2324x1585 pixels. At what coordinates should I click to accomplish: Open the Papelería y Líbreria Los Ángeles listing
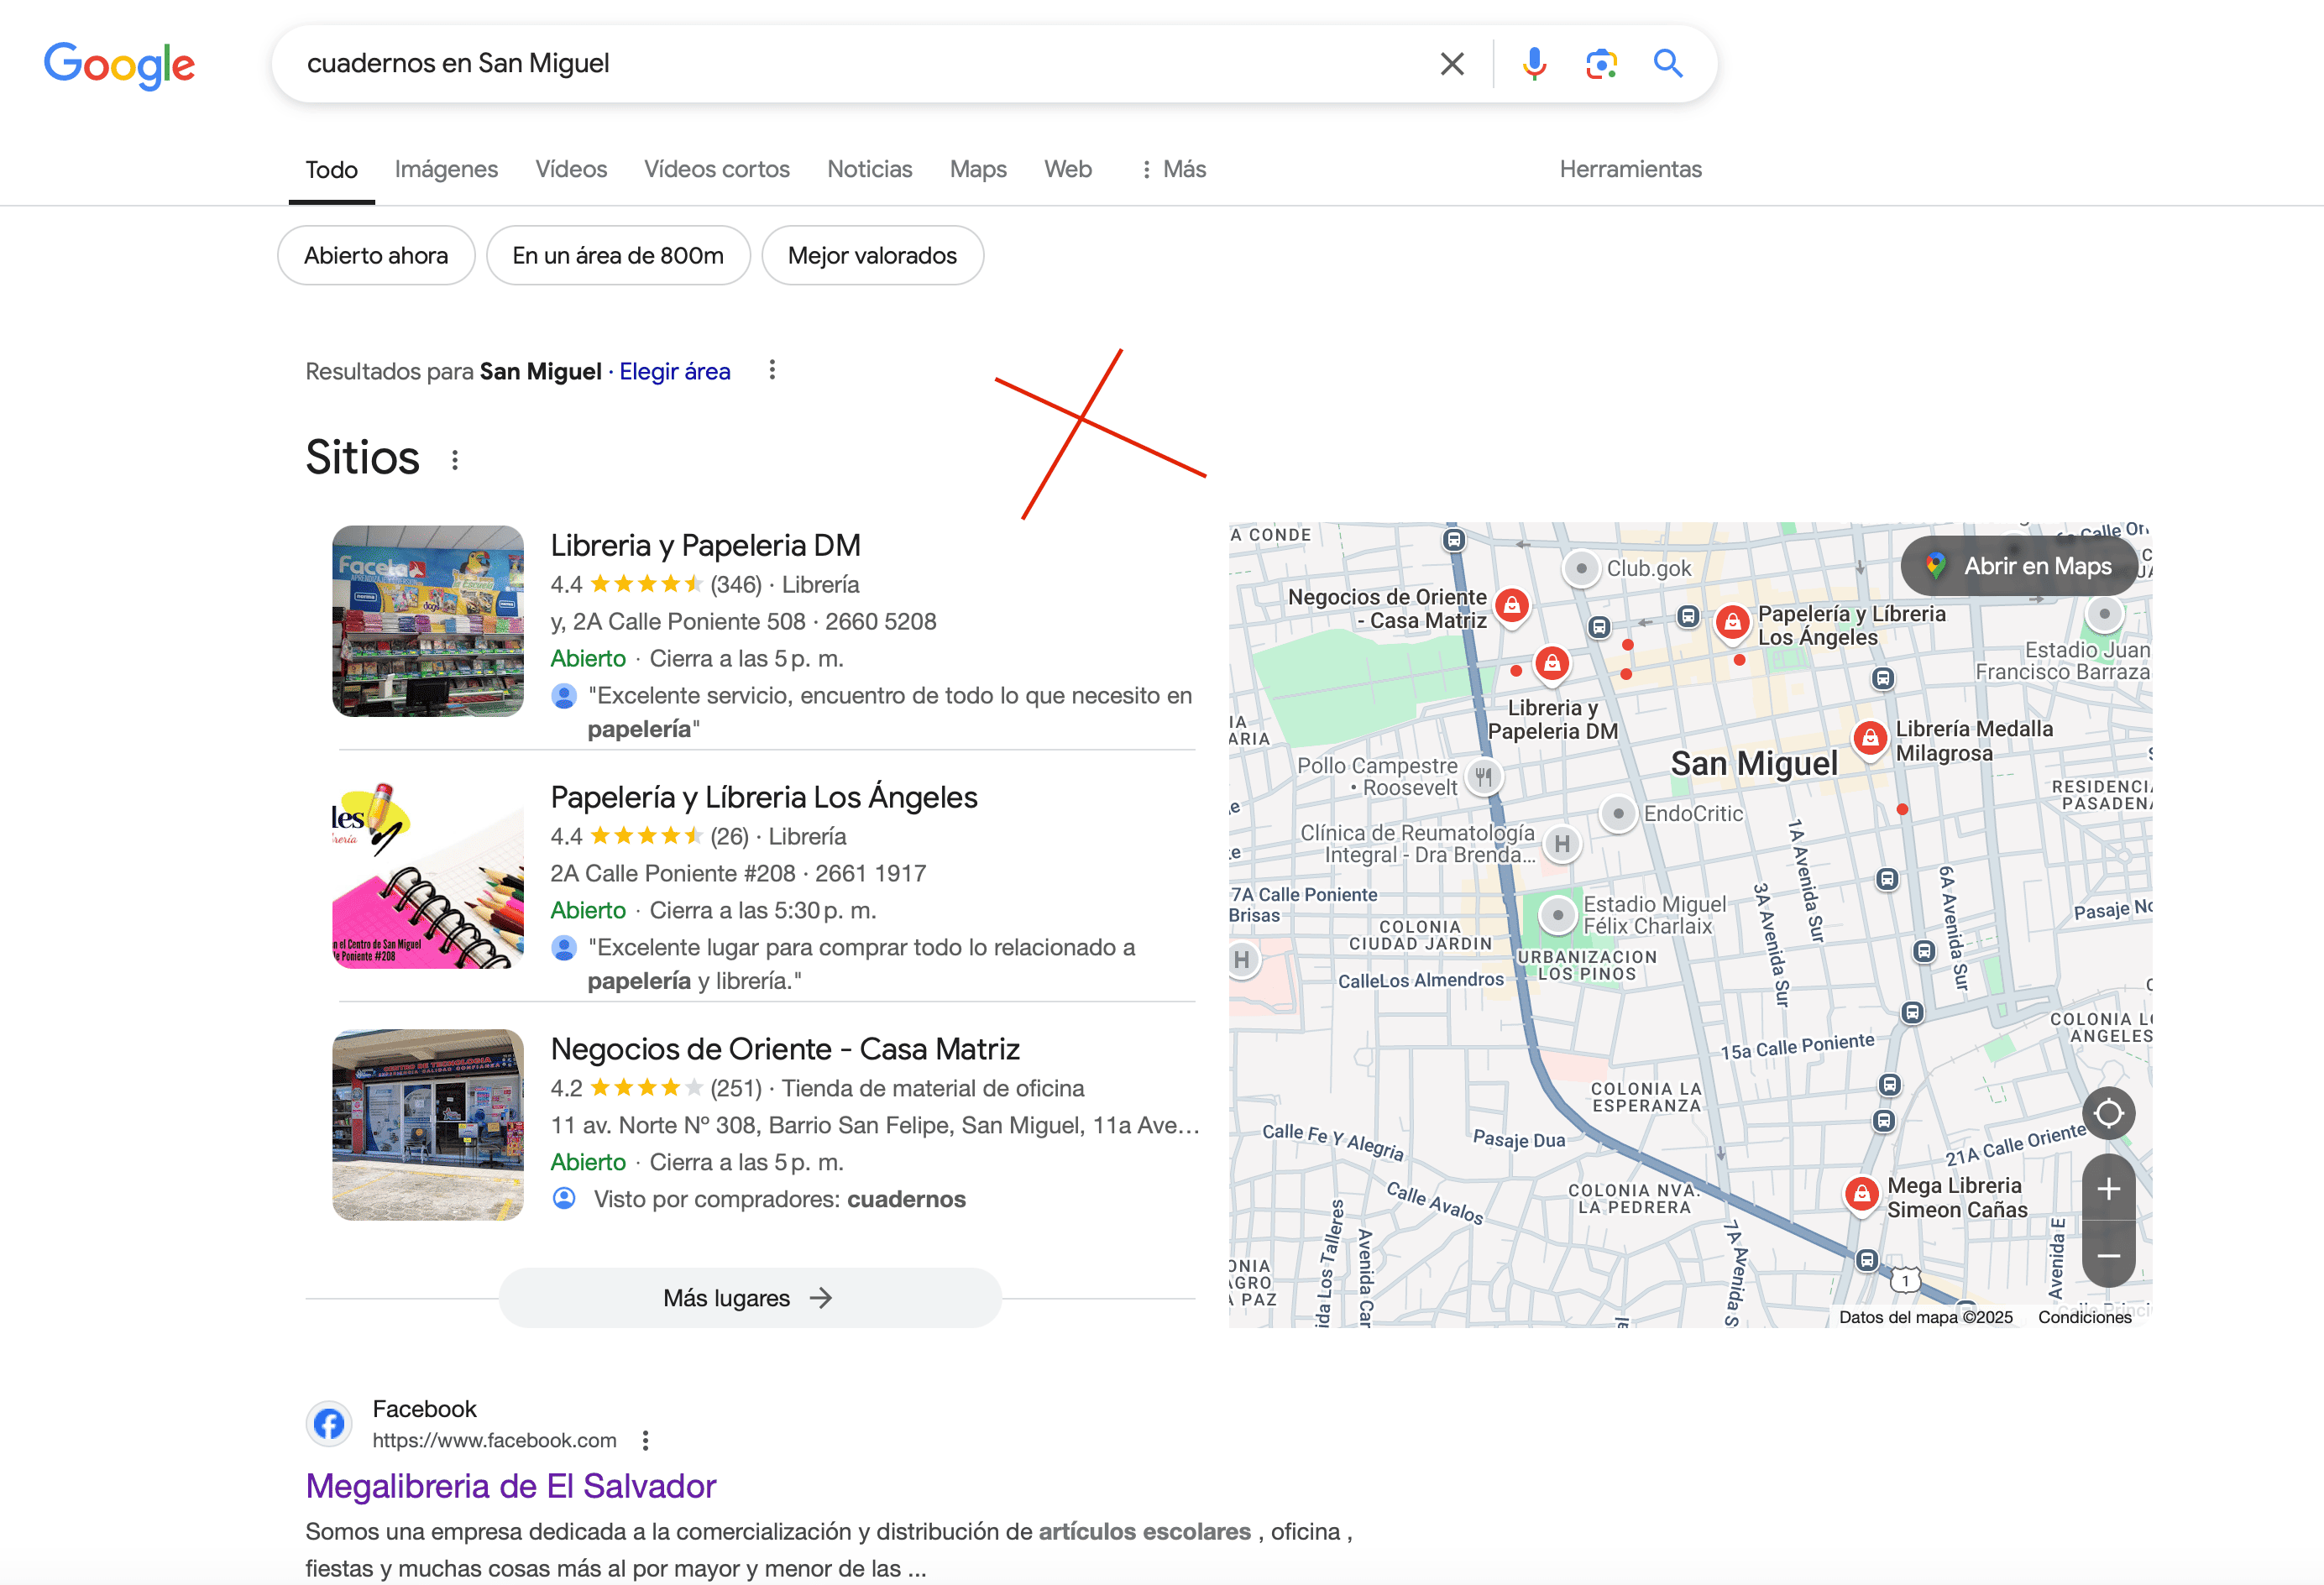(x=764, y=798)
